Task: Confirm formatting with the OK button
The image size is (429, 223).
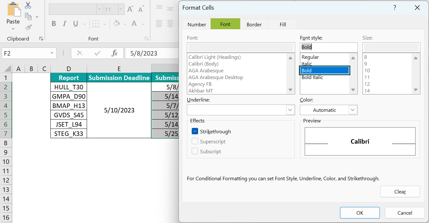Action: point(360,213)
